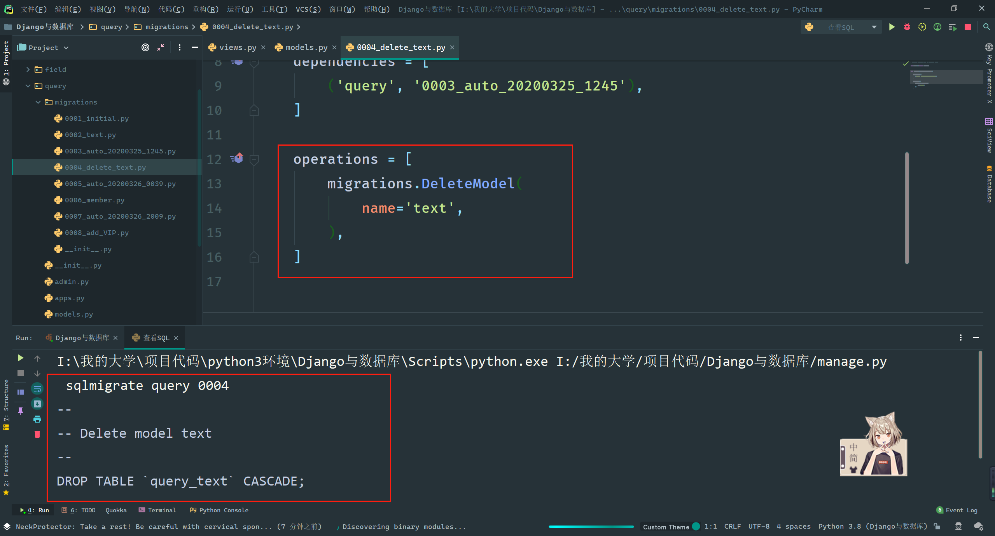Open the VCS(S) menu

(x=308, y=9)
